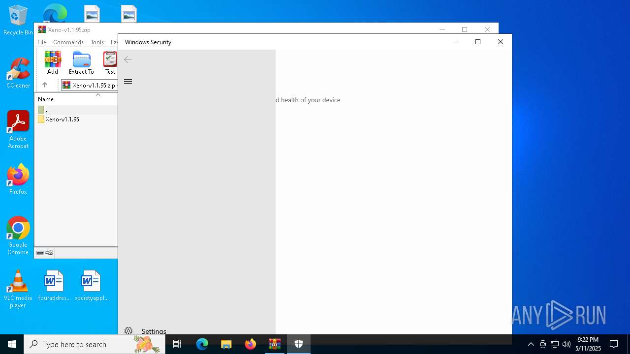
Task: Open the notification center
Action: tap(614, 344)
